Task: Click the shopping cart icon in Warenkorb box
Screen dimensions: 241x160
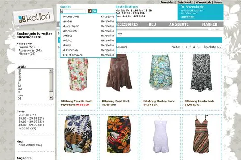Action: tap(183, 7)
